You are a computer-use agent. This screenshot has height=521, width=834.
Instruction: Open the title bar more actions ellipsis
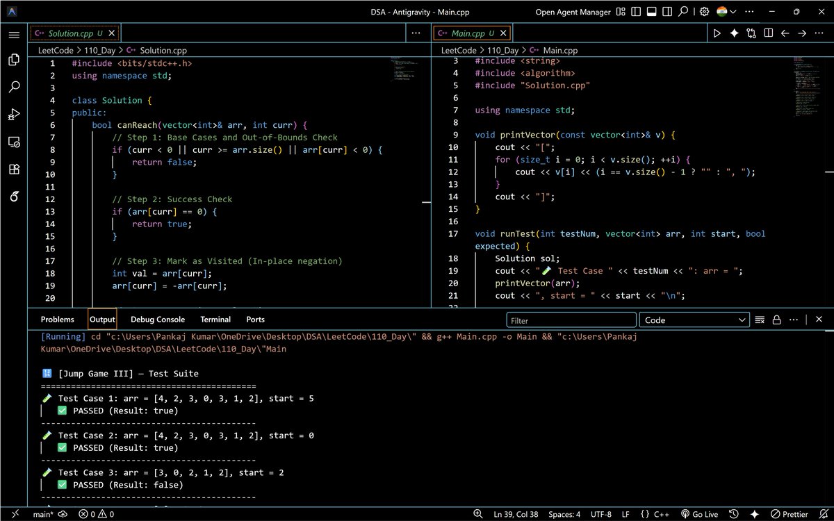(x=748, y=12)
